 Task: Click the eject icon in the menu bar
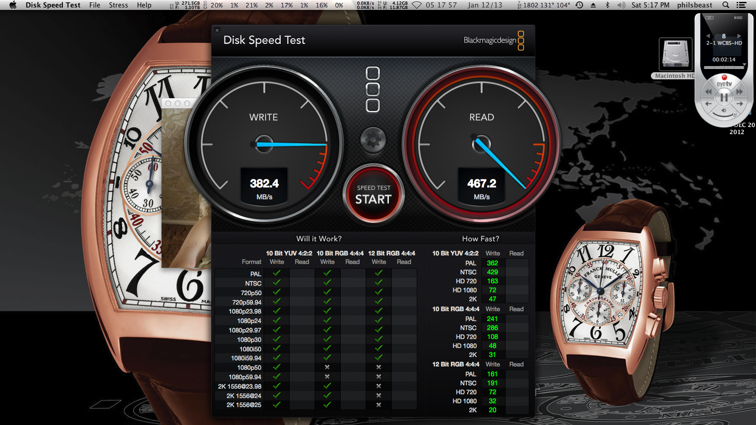tap(593, 5)
